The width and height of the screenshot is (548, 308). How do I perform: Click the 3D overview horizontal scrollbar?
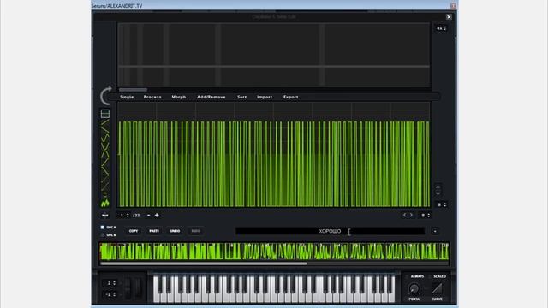point(134,90)
